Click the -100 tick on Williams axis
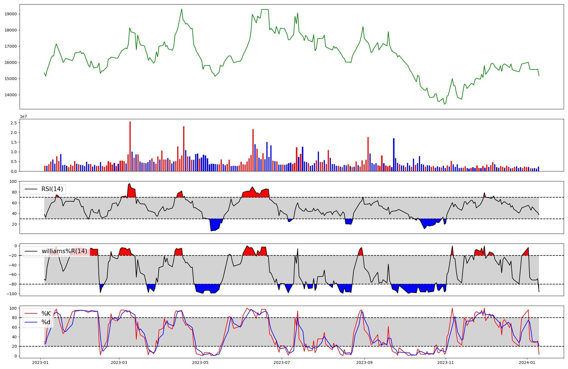 (12, 294)
